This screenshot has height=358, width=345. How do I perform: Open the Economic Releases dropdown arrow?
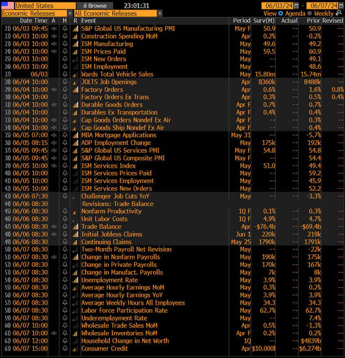pyautogui.click(x=70, y=13)
